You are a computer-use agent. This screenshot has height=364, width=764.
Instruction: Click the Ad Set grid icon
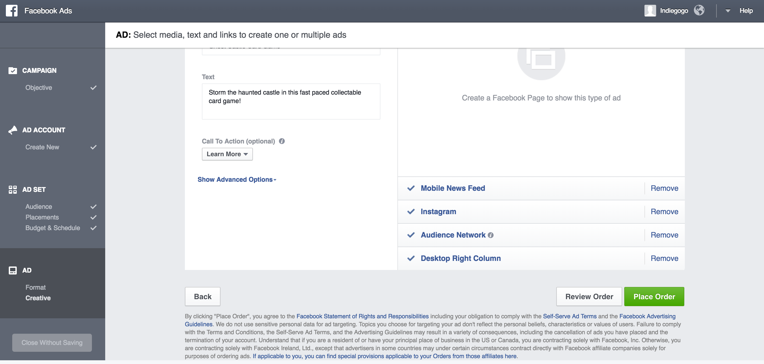coord(12,189)
